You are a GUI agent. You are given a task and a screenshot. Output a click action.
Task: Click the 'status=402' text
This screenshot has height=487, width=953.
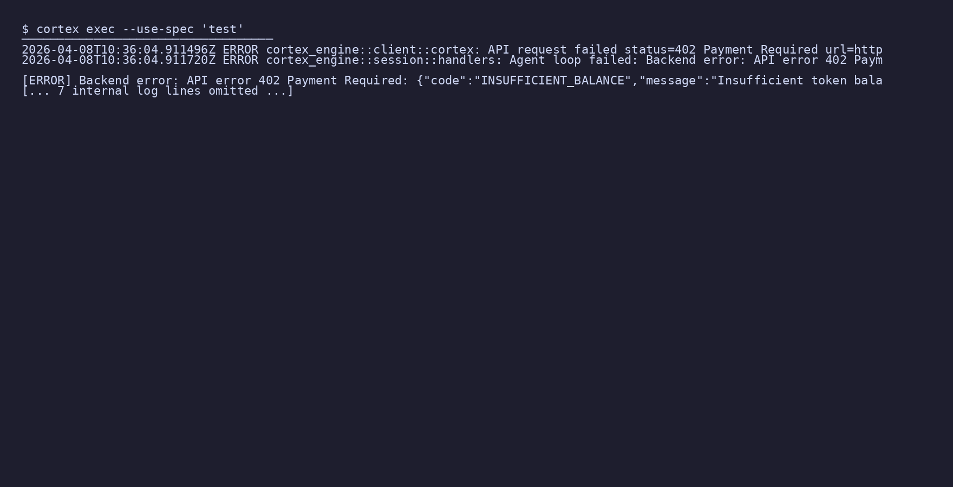click(660, 50)
